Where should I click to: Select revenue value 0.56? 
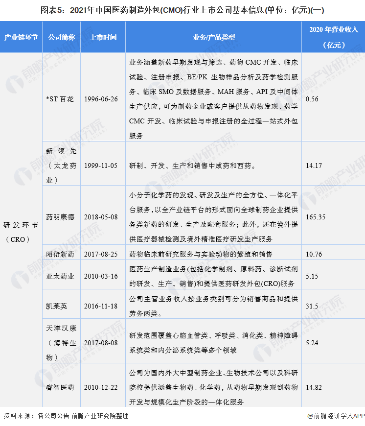pyautogui.click(x=312, y=99)
